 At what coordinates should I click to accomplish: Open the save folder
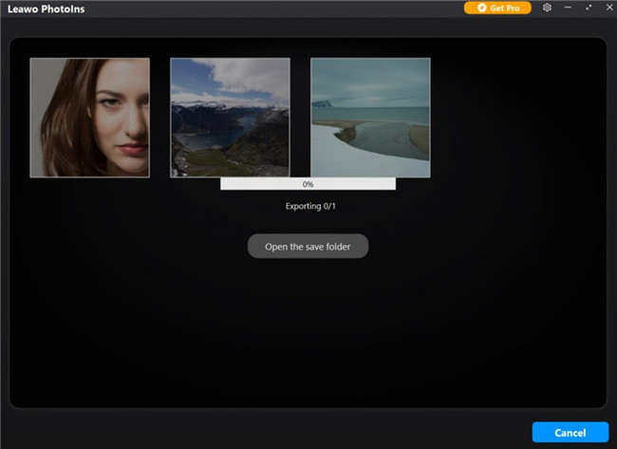(308, 247)
